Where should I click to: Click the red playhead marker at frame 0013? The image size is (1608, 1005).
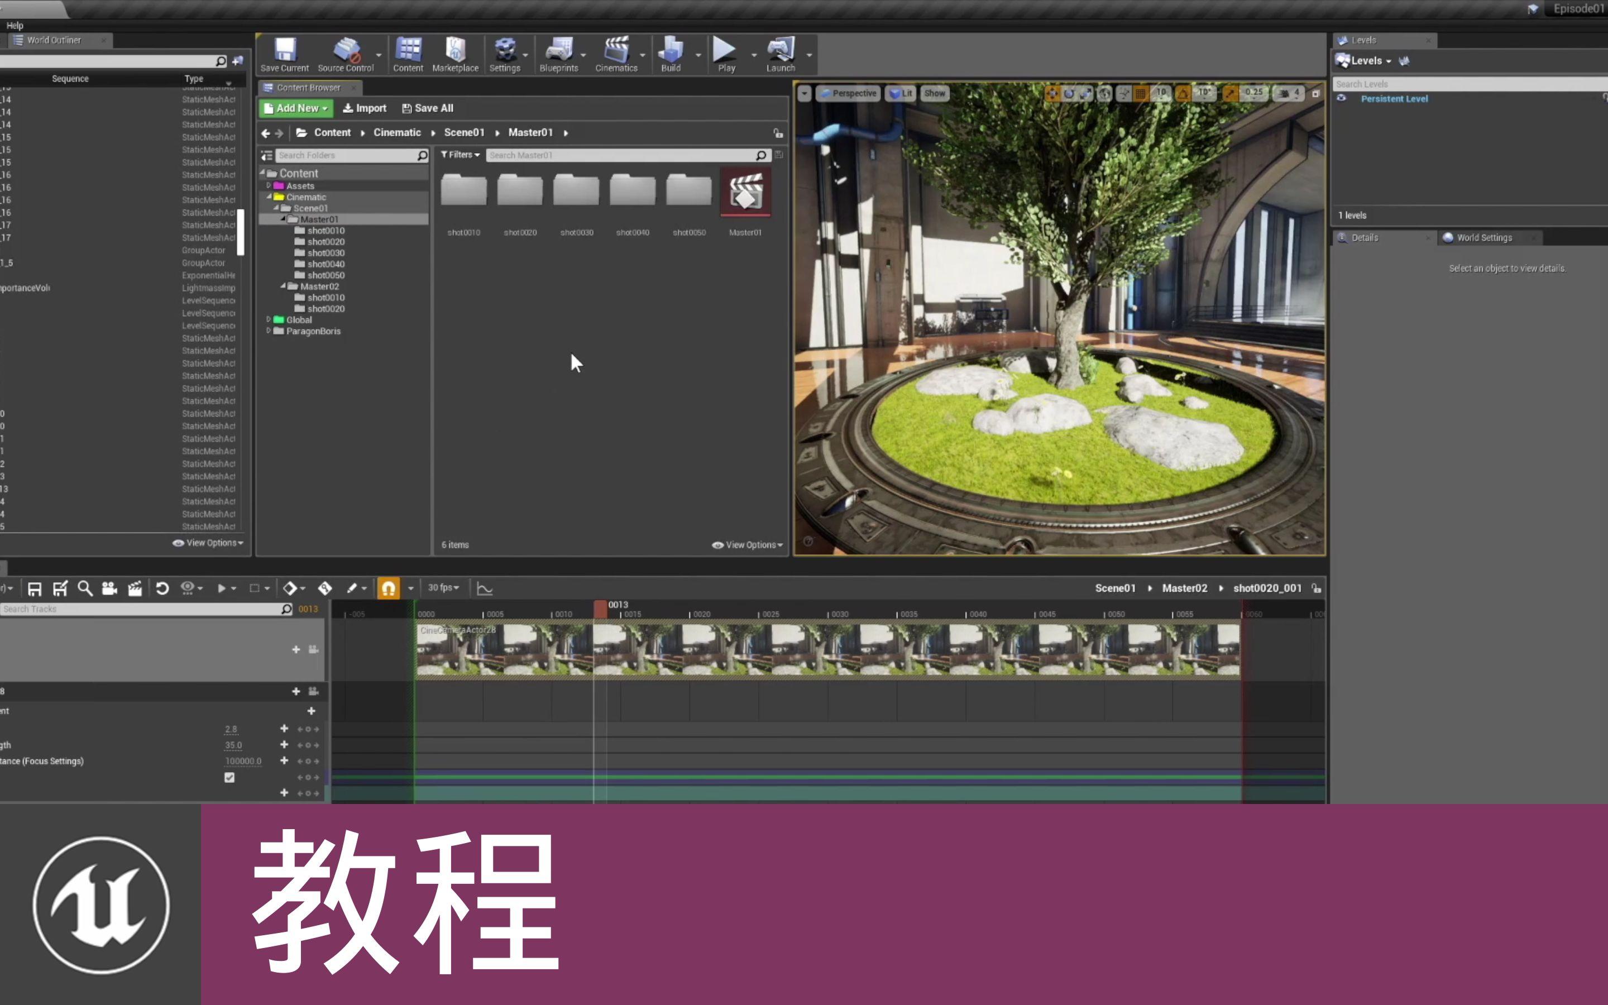(x=600, y=607)
